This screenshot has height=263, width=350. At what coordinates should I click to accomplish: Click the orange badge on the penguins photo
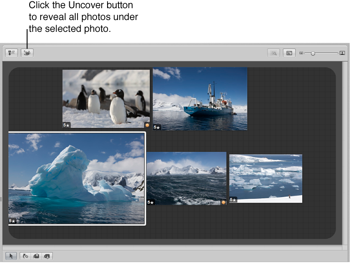147,125
